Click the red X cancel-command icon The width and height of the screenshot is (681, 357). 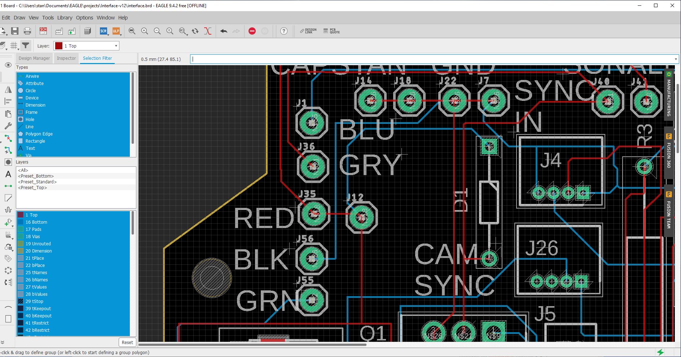[208, 31]
